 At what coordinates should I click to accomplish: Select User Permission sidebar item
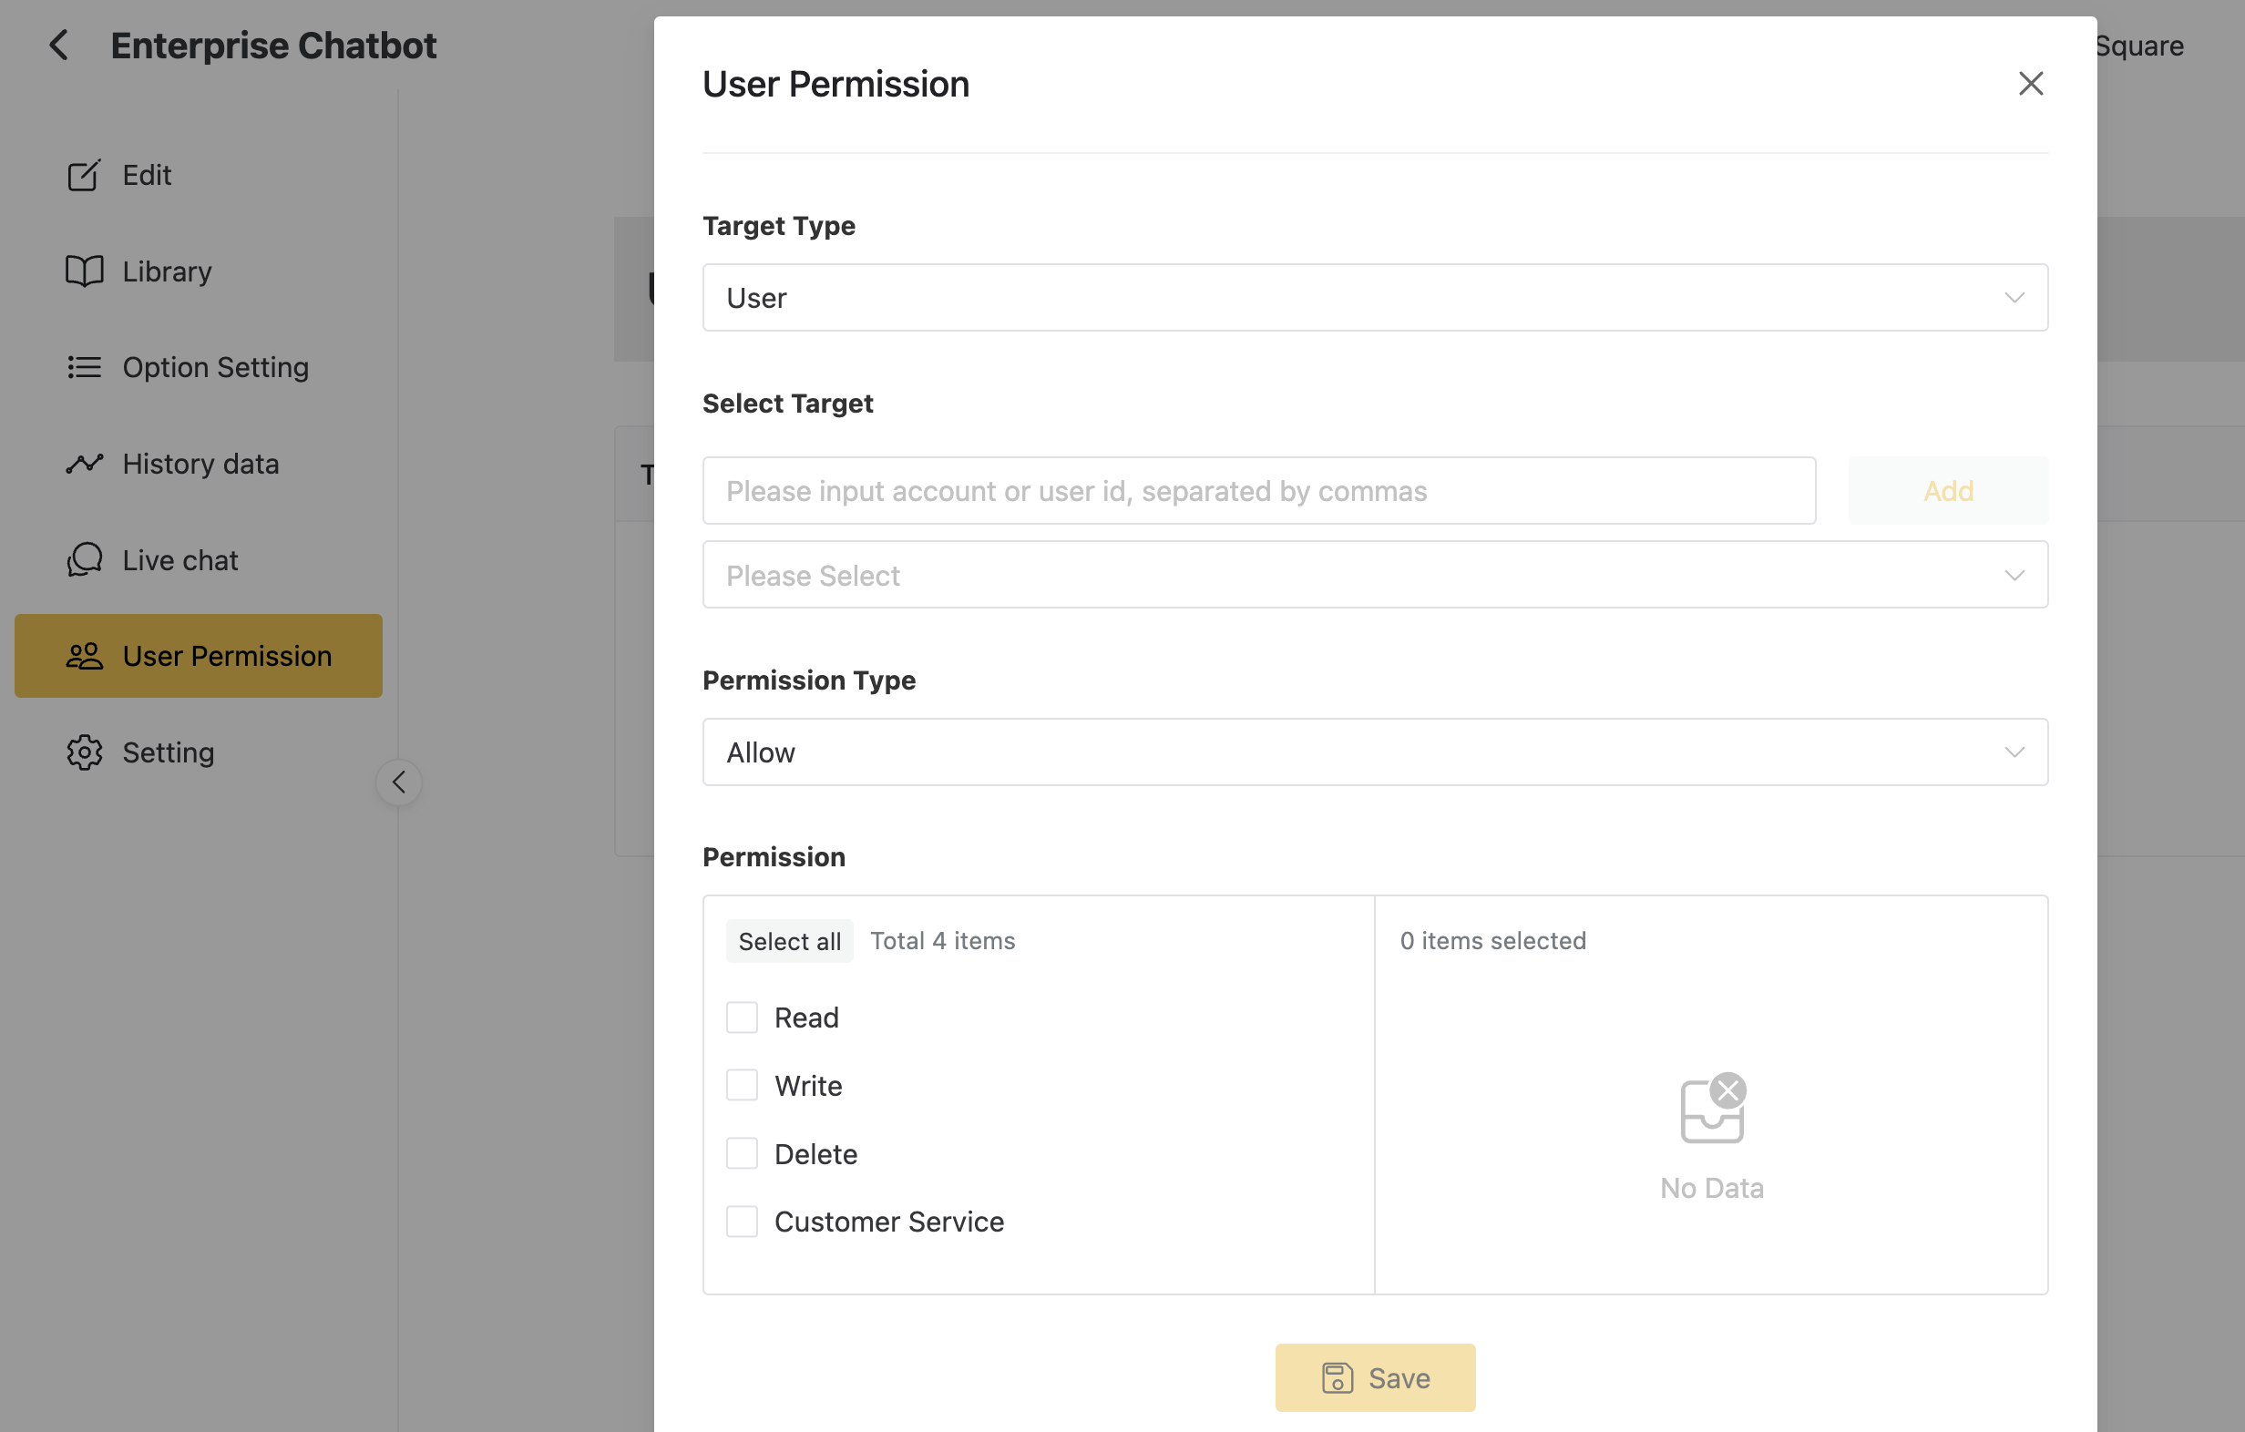coord(199,656)
